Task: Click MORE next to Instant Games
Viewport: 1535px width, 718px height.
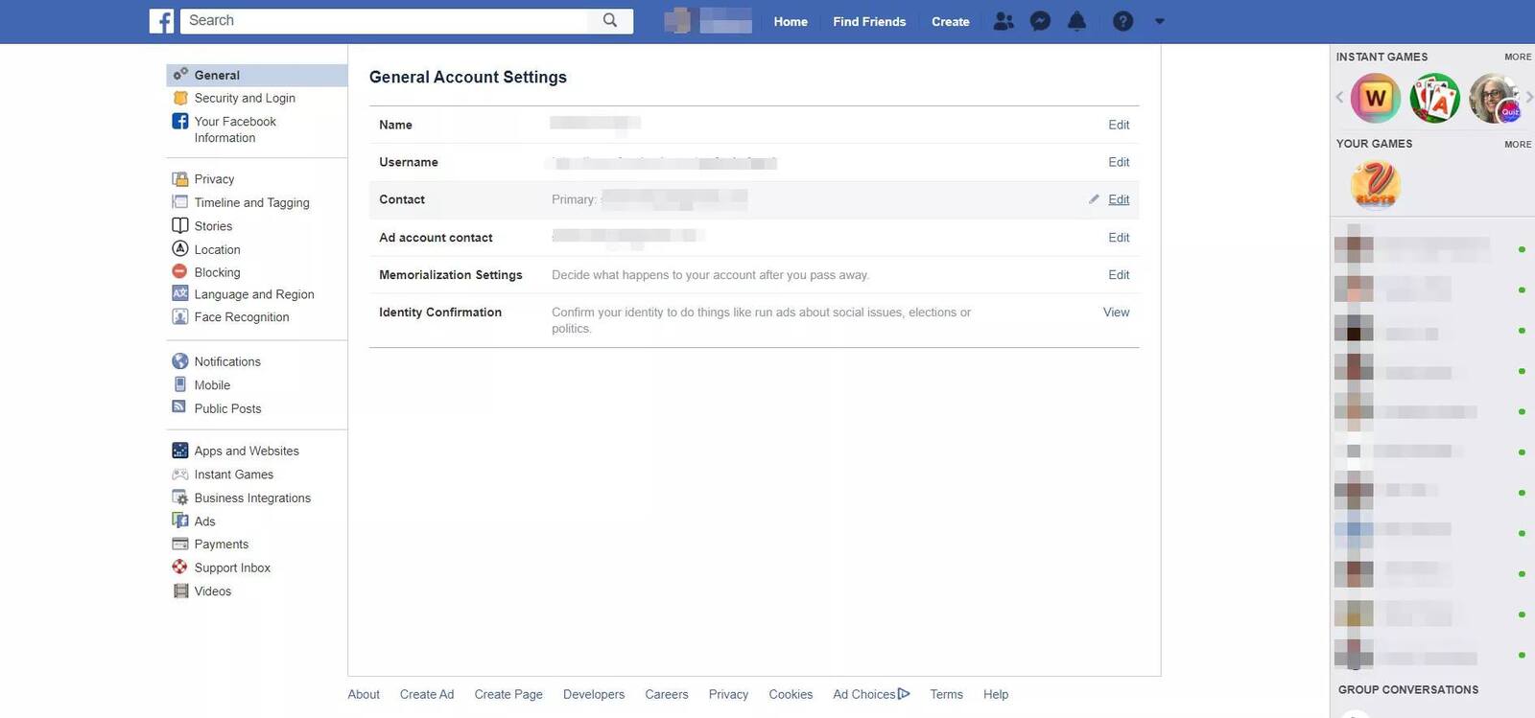Action: coord(1518,58)
